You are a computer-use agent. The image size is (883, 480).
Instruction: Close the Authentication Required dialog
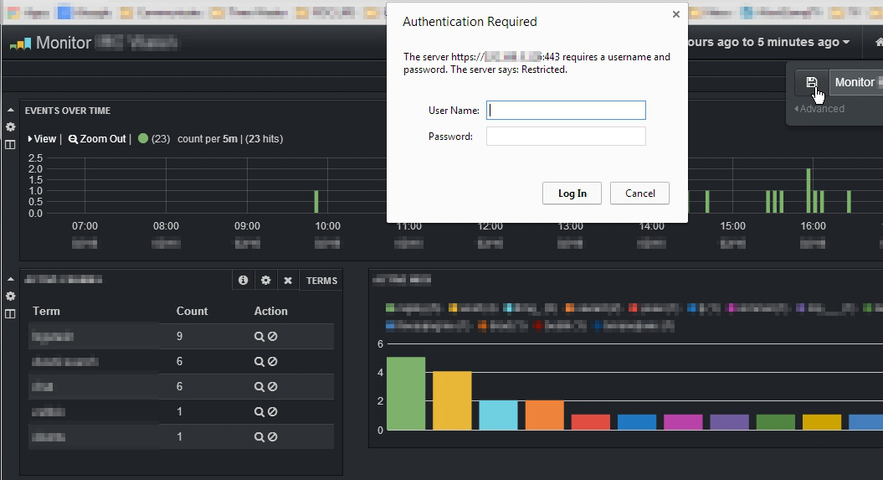(x=676, y=14)
